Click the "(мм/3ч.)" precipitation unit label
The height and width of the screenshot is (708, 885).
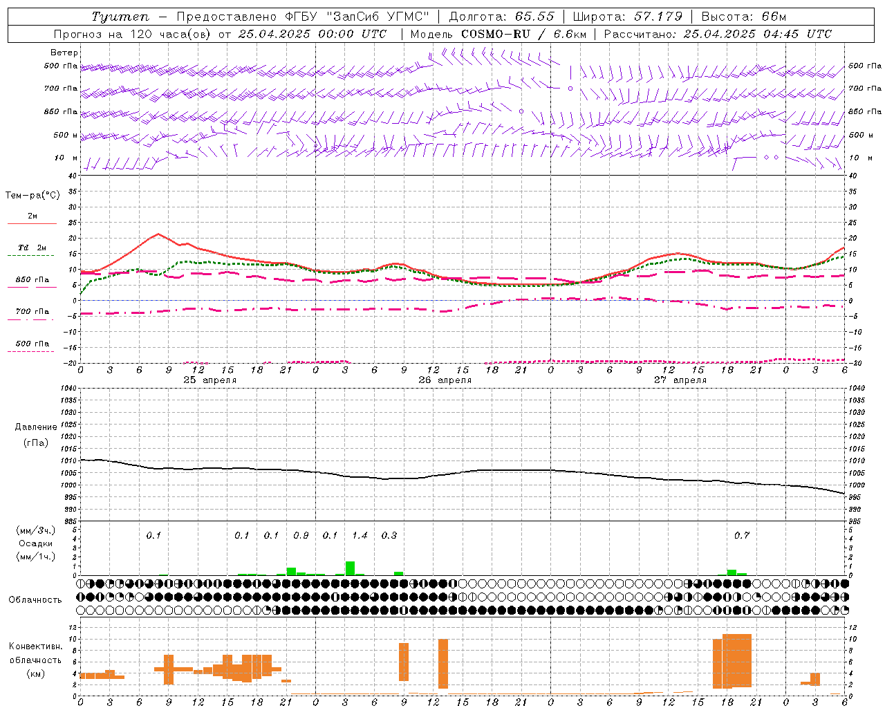36,530
